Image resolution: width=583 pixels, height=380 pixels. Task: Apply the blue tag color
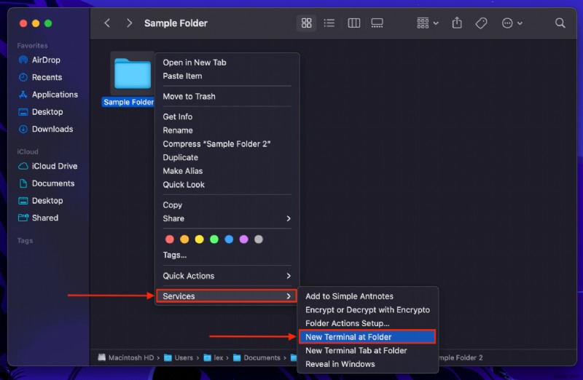(x=229, y=240)
